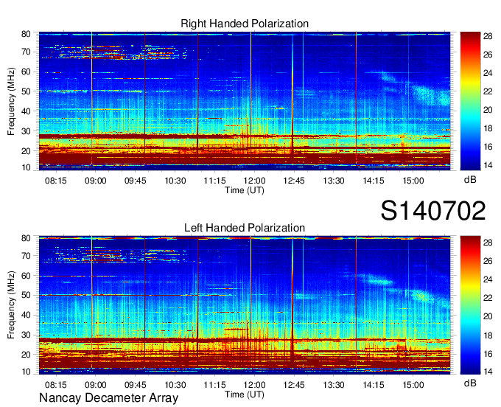Click Frequency (MHz) label of Left Handed plot
The image size is (501, 407).
[11, 305]
